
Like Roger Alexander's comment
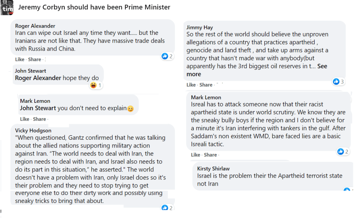[x=20, y=59]
